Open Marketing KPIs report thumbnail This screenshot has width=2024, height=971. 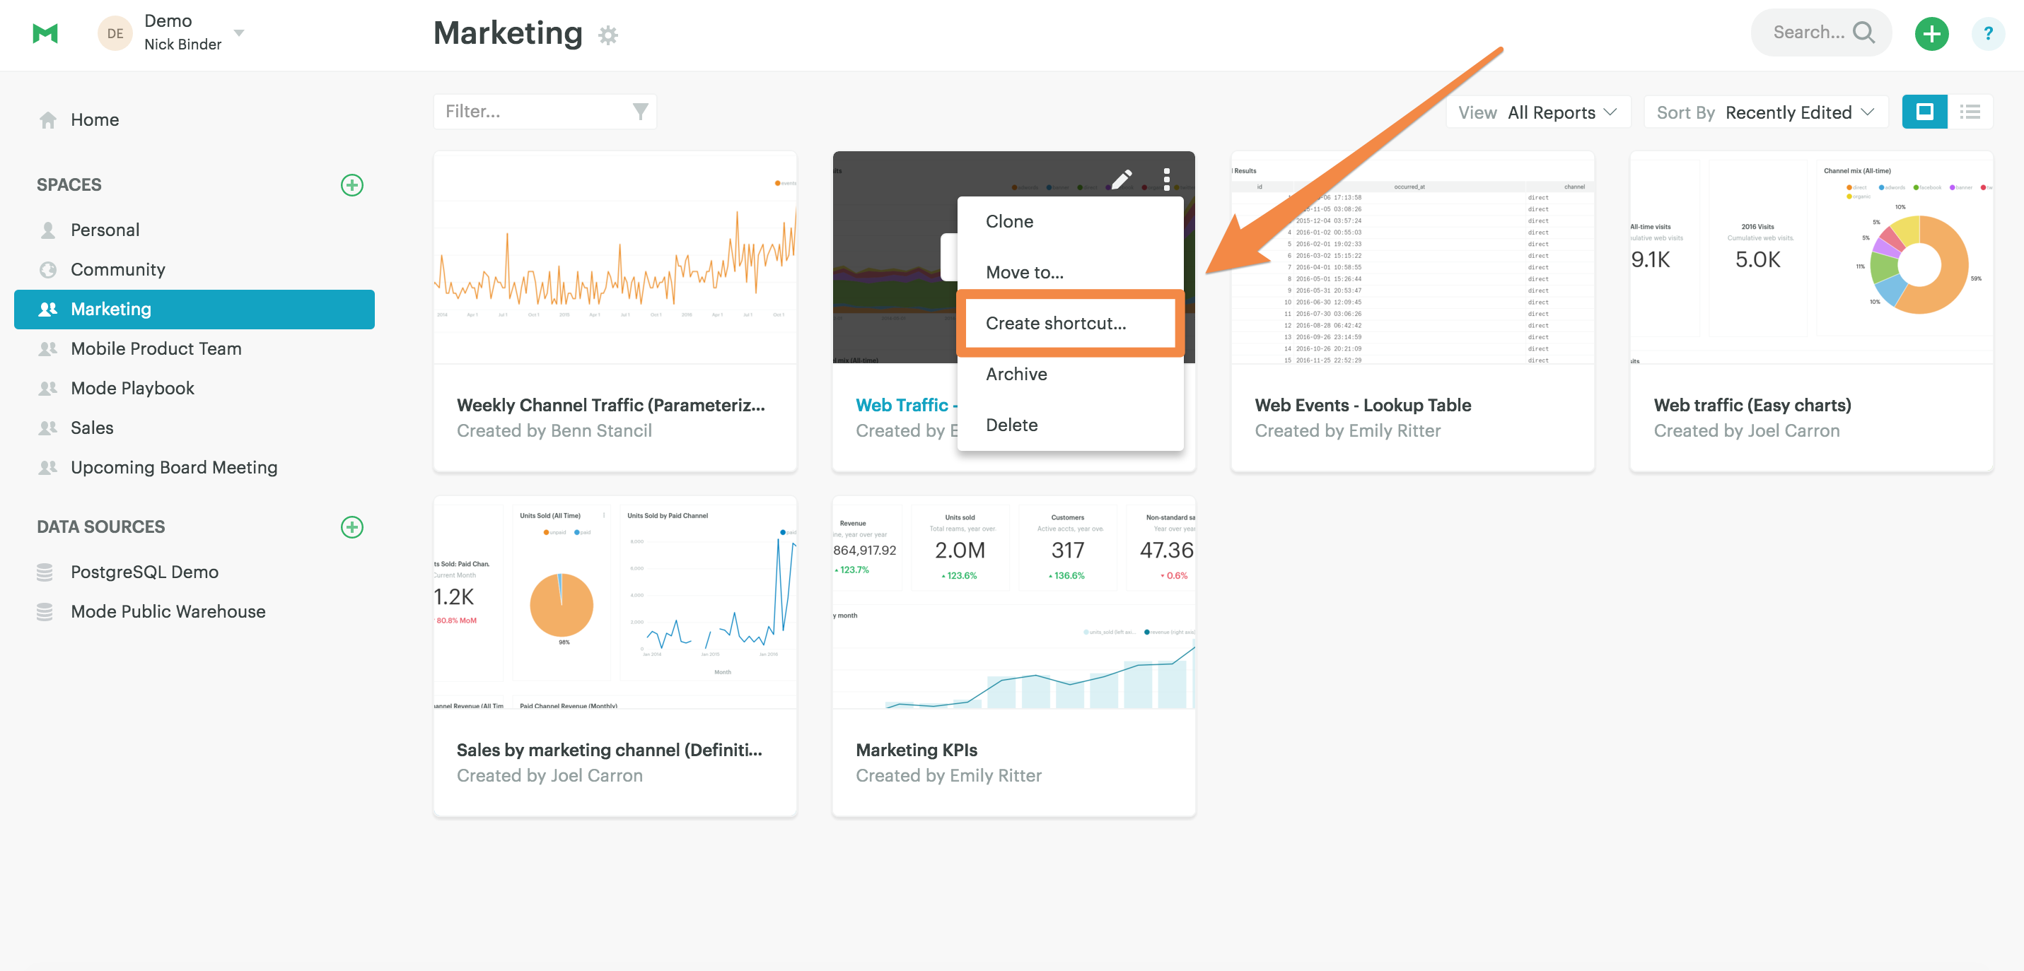pos(1013,602)
